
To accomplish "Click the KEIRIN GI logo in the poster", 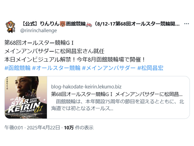I will pos(25,107).
